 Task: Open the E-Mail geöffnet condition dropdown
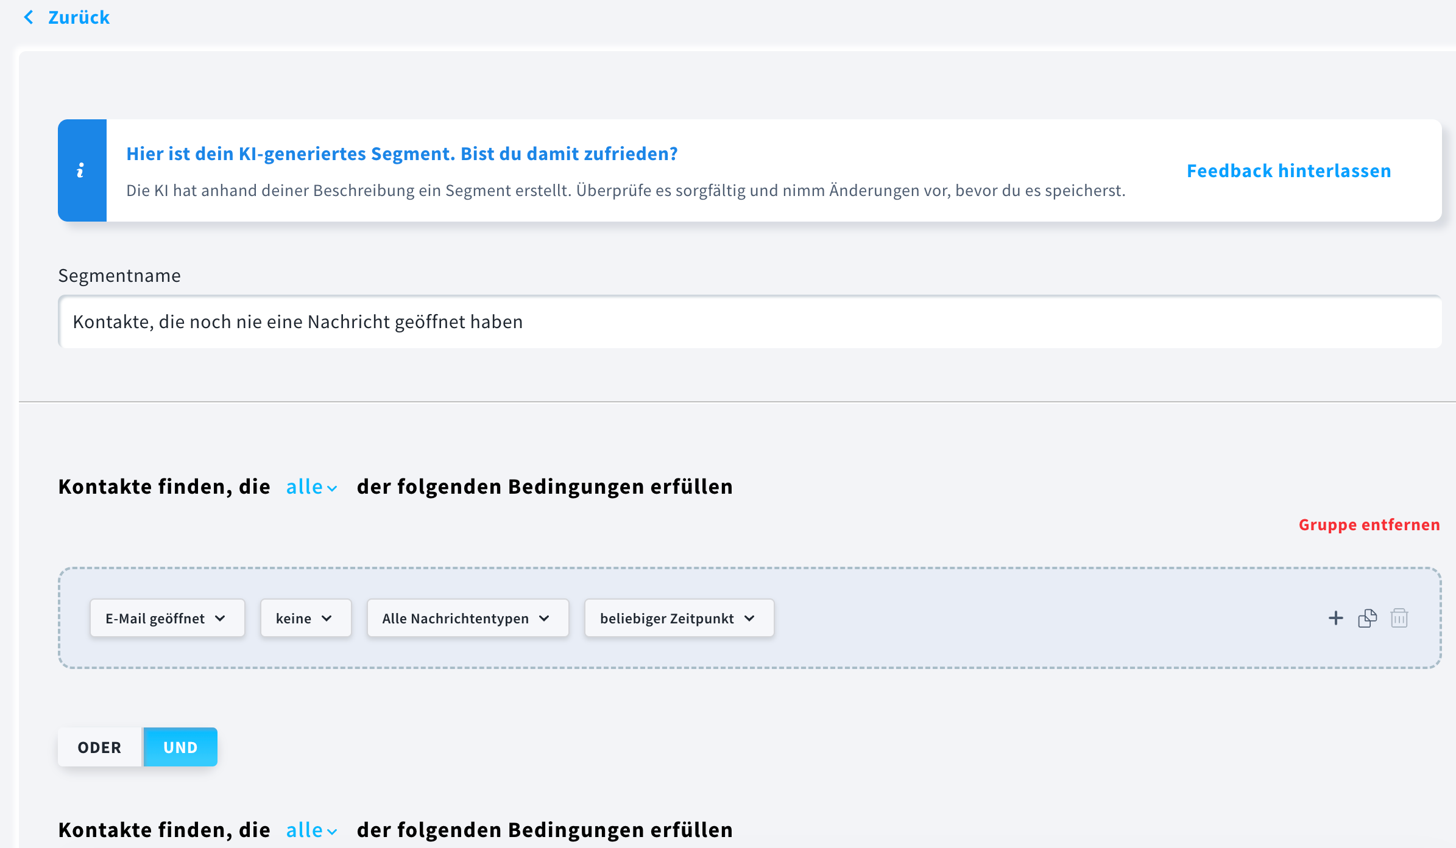pyautogui.click(x=167, y=618)
